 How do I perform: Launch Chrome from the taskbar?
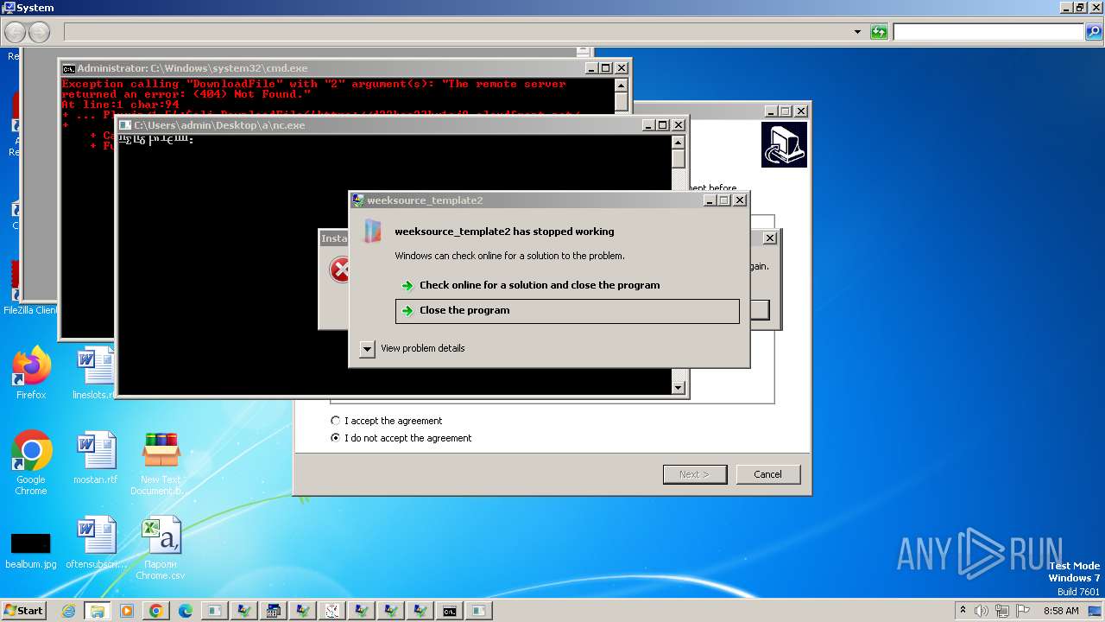(x=156, y=611)
